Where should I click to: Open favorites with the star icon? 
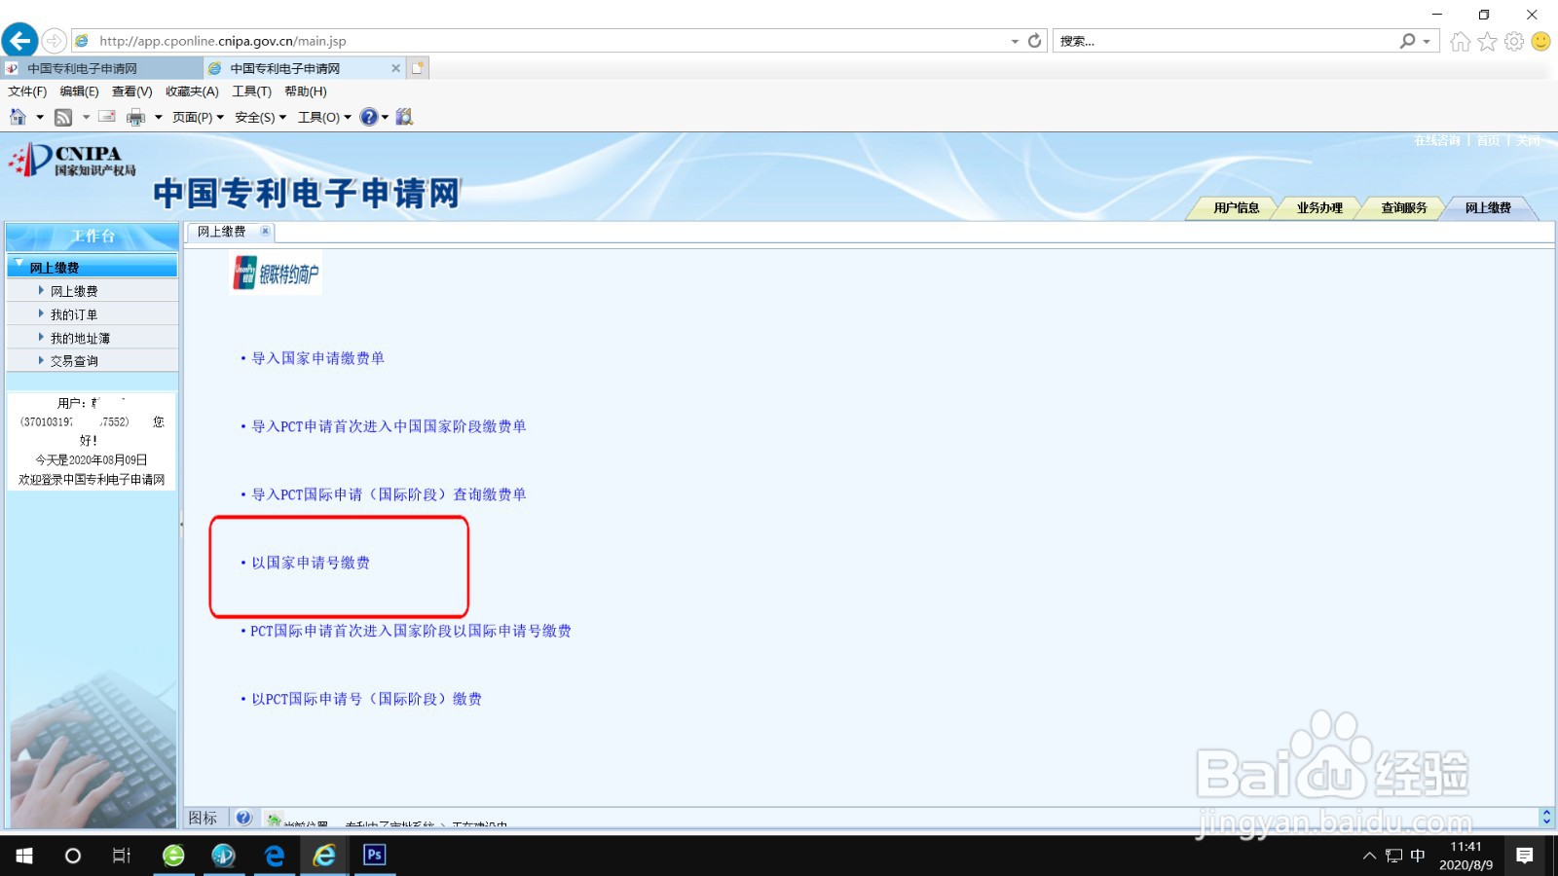click(x=1487, y=41)
